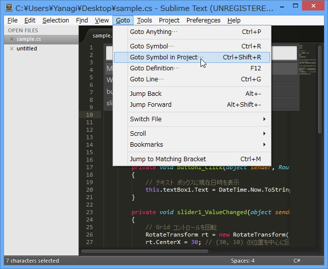Expand the Scroll submenu
The image size is (328, 269).
pos(192,133)
